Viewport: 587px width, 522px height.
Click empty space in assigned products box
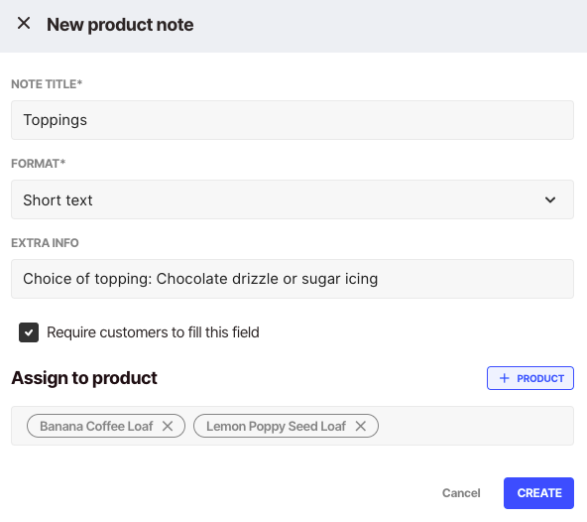475,426
